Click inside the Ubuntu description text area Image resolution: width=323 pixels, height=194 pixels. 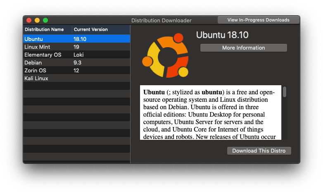tap(211, 113)
